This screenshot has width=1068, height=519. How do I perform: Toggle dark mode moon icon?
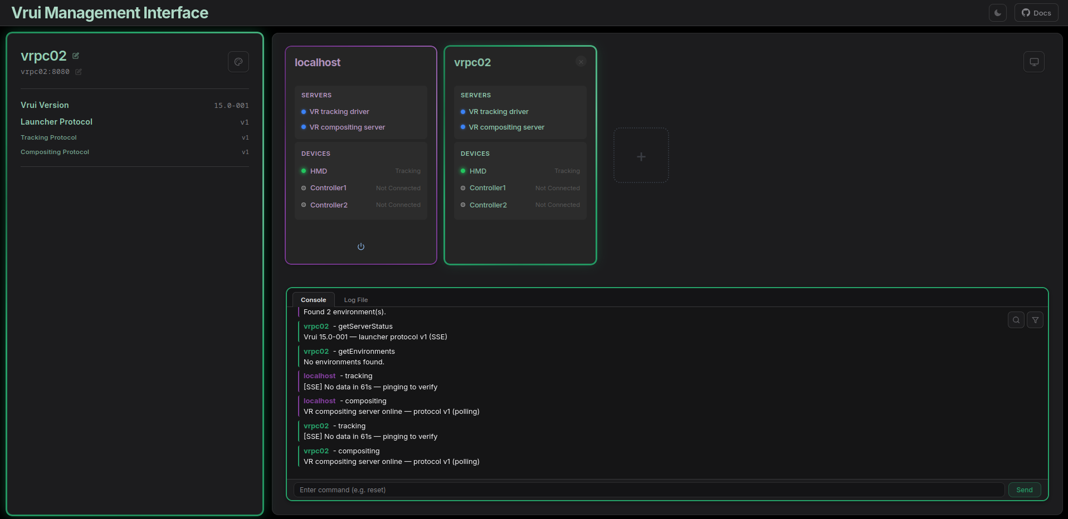click(997, 13)
